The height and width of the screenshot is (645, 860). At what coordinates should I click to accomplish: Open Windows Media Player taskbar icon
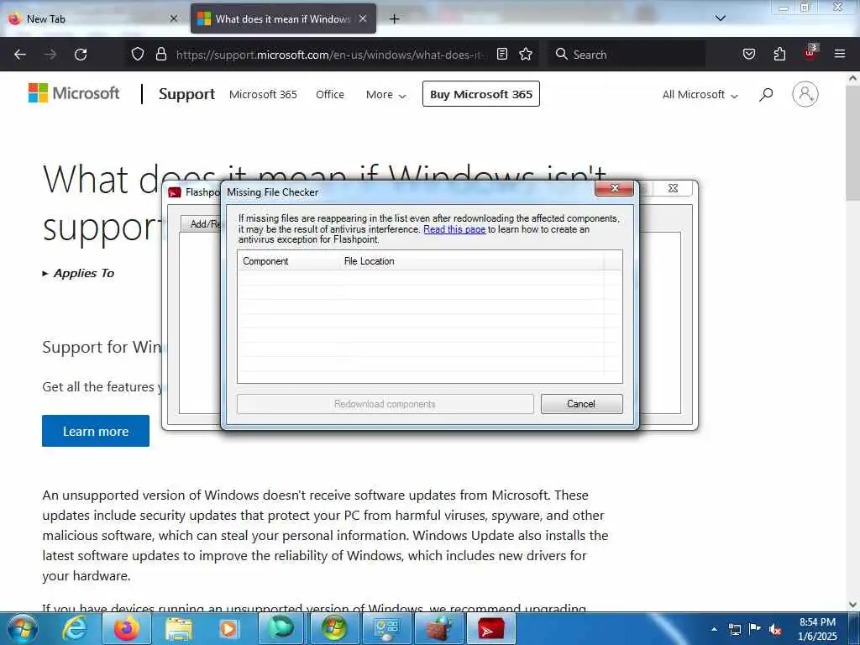click(228, 628)
